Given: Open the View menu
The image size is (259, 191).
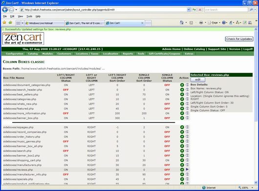Looking at the screenshot, I should point(21,16).
